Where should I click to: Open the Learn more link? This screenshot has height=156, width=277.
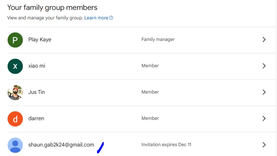[96, 18]
